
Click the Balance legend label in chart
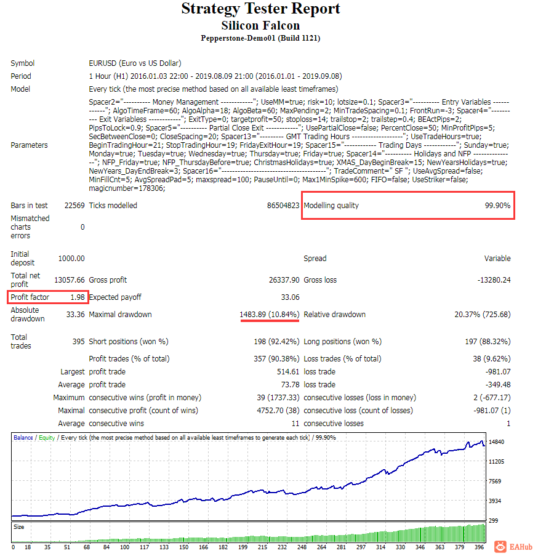tap(23, 438)
